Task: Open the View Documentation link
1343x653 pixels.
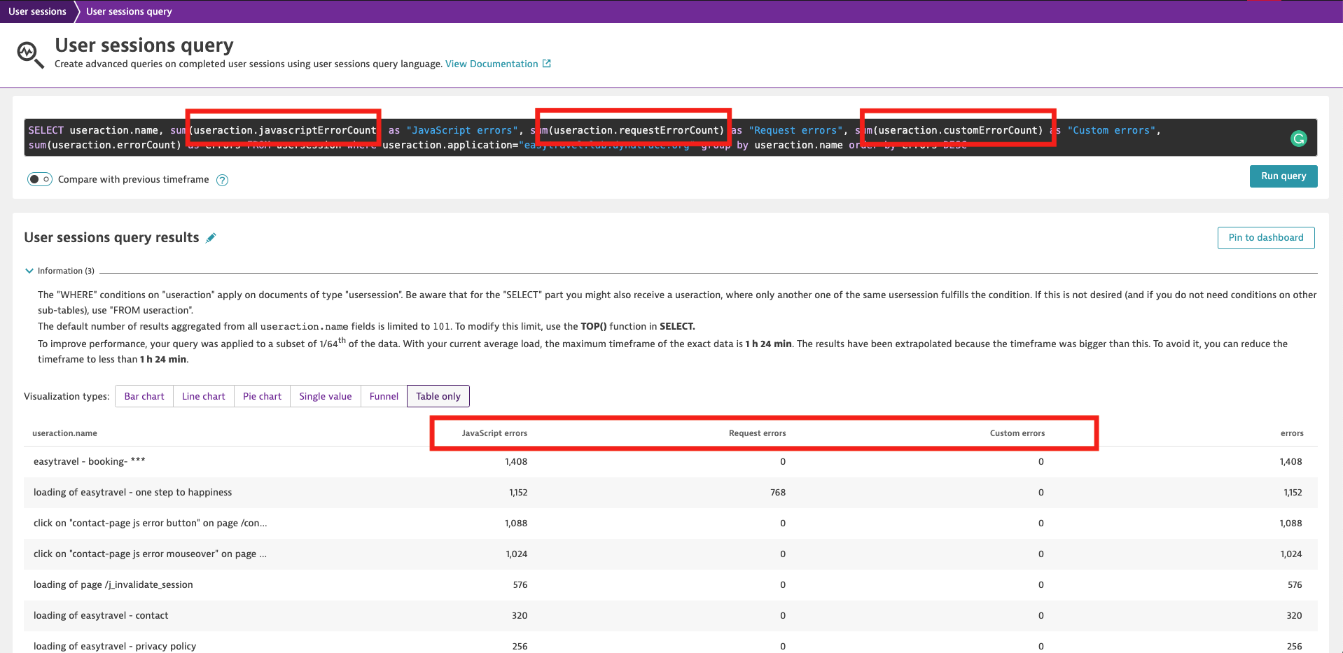Action: click(x=492, y=64)
